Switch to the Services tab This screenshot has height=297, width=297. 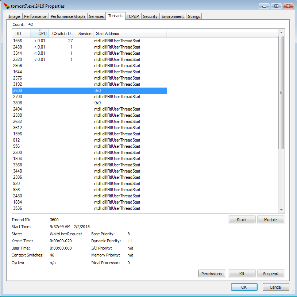[x=96, y=16]
